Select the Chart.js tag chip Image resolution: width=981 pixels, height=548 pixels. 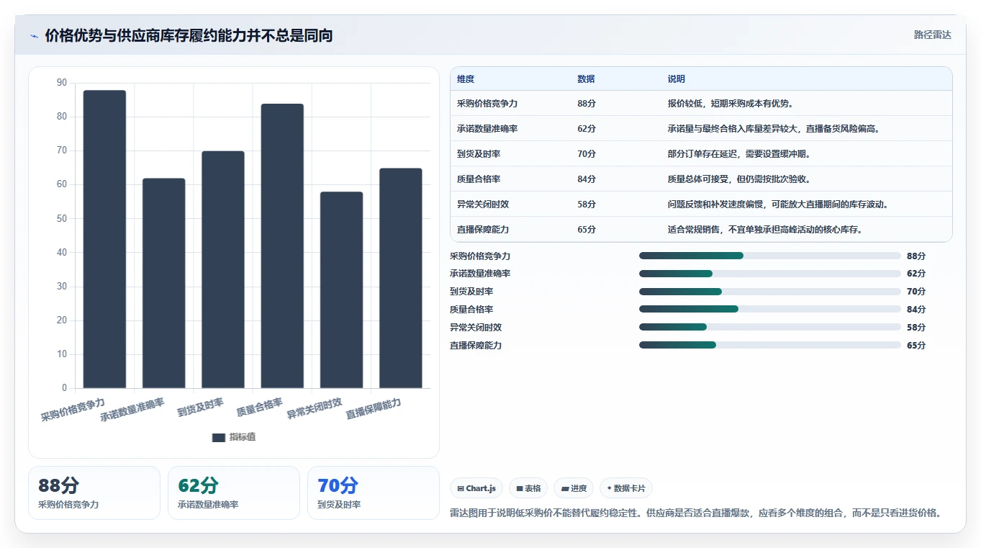tap(476, 488)
